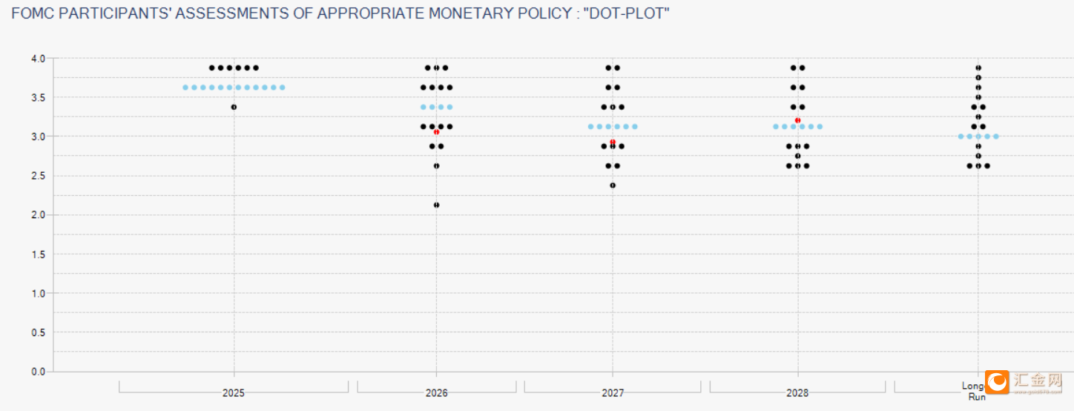
Task: Click the 2.0 y-axis label
Action: click(x=39, y=215)
